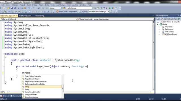The height and width of the screenshot is (101, 181).
Task: Open the Architecture menu
Action: [61, 5]
